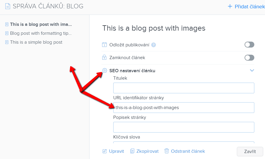Click the trash icon for Odstranit článek
The width and height of the screenshot is (265, 159).
pos(167,151)
